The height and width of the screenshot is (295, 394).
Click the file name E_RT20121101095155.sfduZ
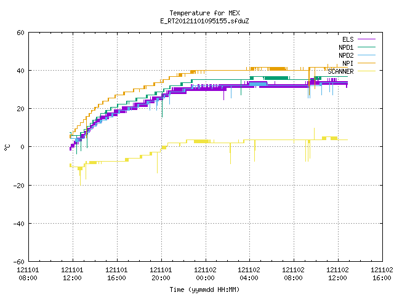pos(204,21)
